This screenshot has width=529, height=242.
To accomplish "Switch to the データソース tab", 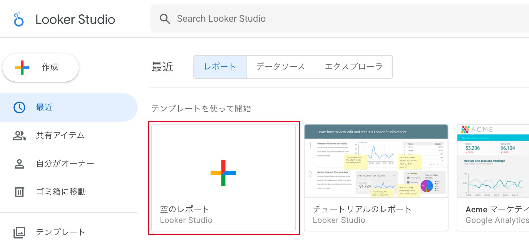I will [x=280, y=67].
